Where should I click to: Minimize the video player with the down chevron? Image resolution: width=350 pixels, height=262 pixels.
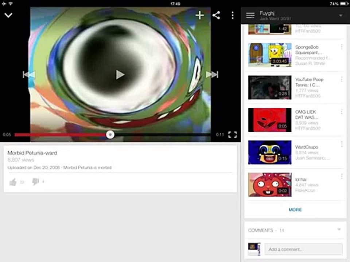(x=8, y=15)
